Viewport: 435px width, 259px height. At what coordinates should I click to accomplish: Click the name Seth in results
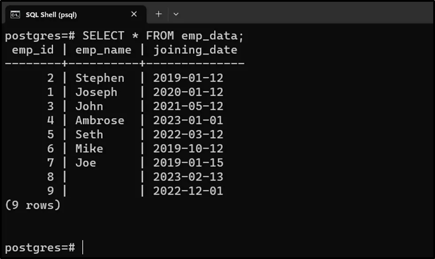click(x=89, y=135)
